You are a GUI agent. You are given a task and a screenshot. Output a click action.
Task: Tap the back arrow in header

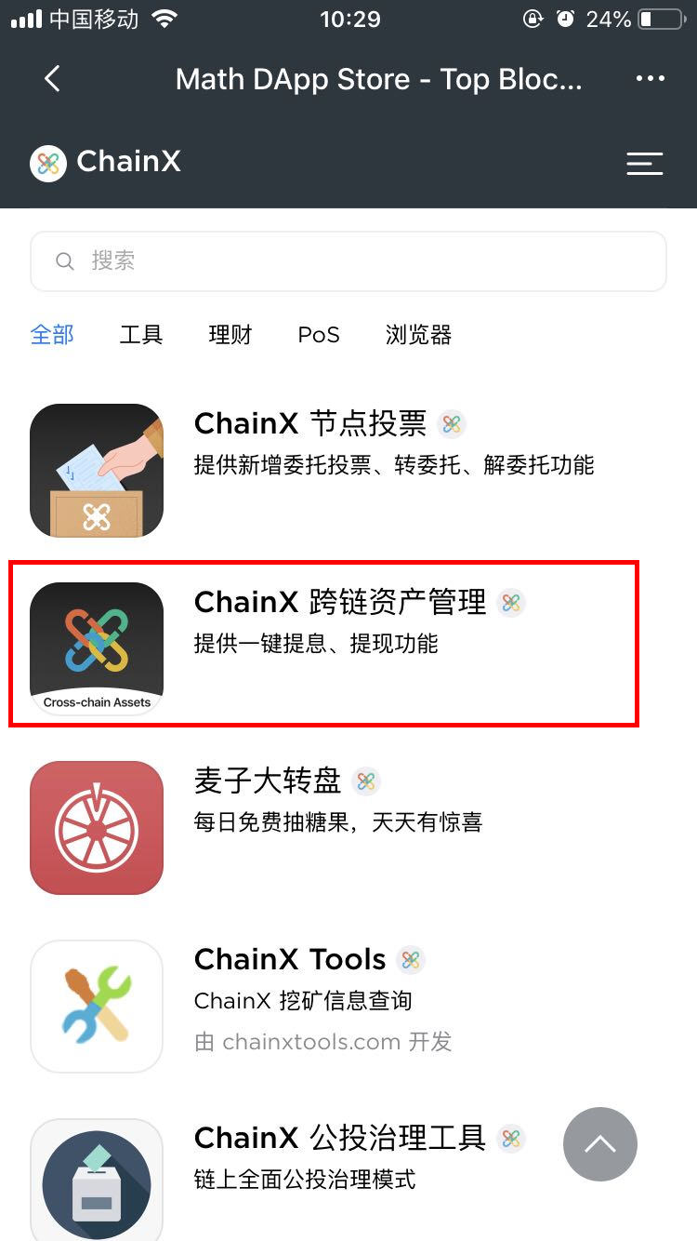click(52, 79)
